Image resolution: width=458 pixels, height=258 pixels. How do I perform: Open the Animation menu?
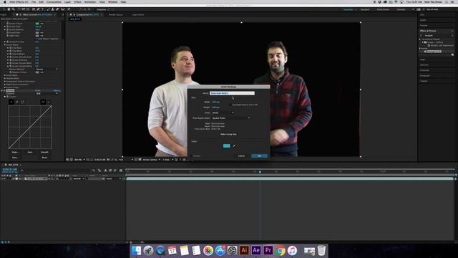coord(90,1)
